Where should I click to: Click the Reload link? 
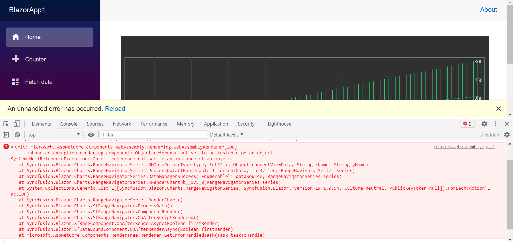click(115, 109)
